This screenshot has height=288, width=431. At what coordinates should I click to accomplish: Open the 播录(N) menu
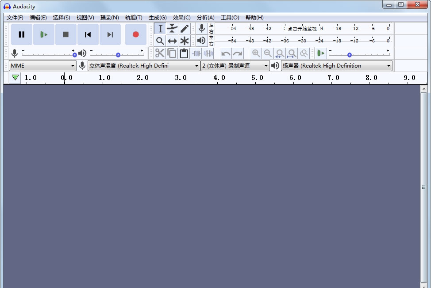tap(109, 18)
